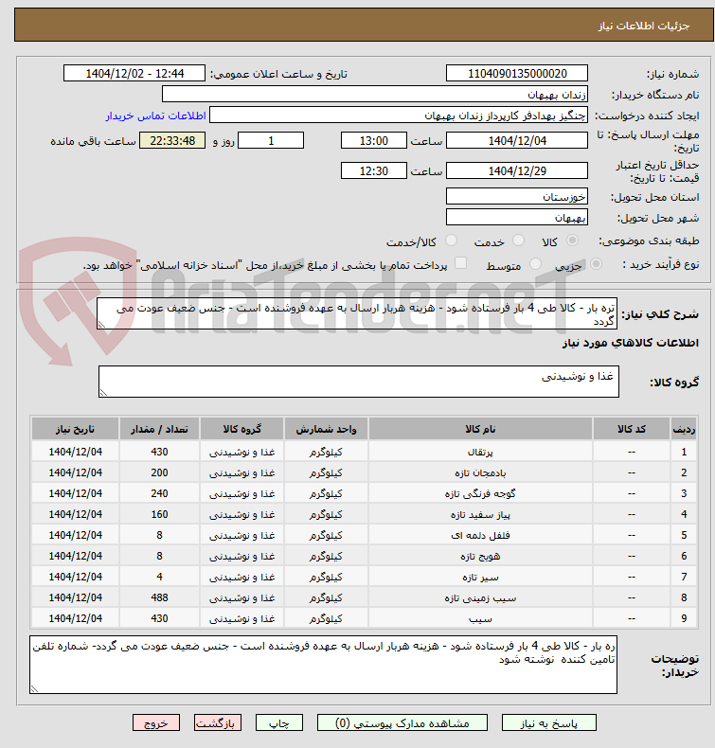Select the سیب item cell in row 9

pos(480,618)
